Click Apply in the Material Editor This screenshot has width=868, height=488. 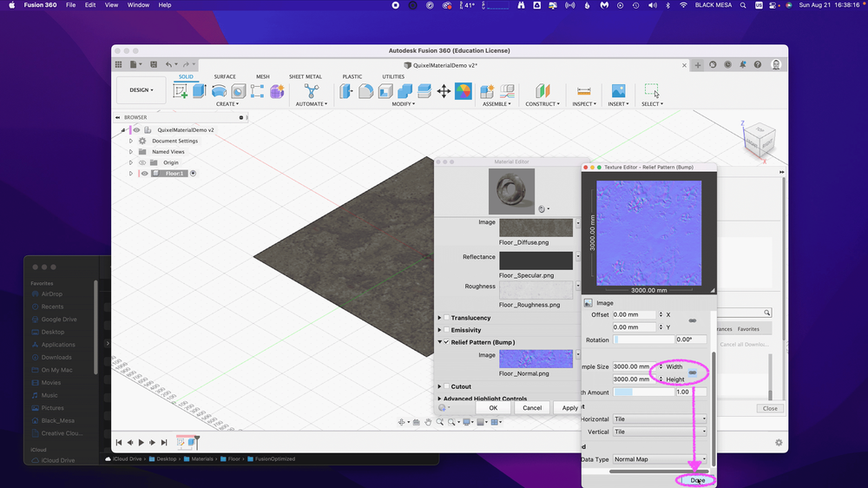tap(569, 408)
